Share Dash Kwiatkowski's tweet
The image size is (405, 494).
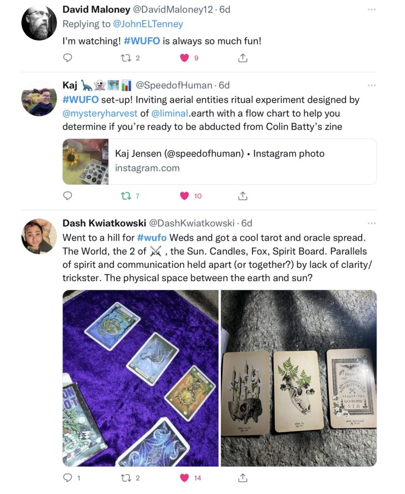coord(243,478)
